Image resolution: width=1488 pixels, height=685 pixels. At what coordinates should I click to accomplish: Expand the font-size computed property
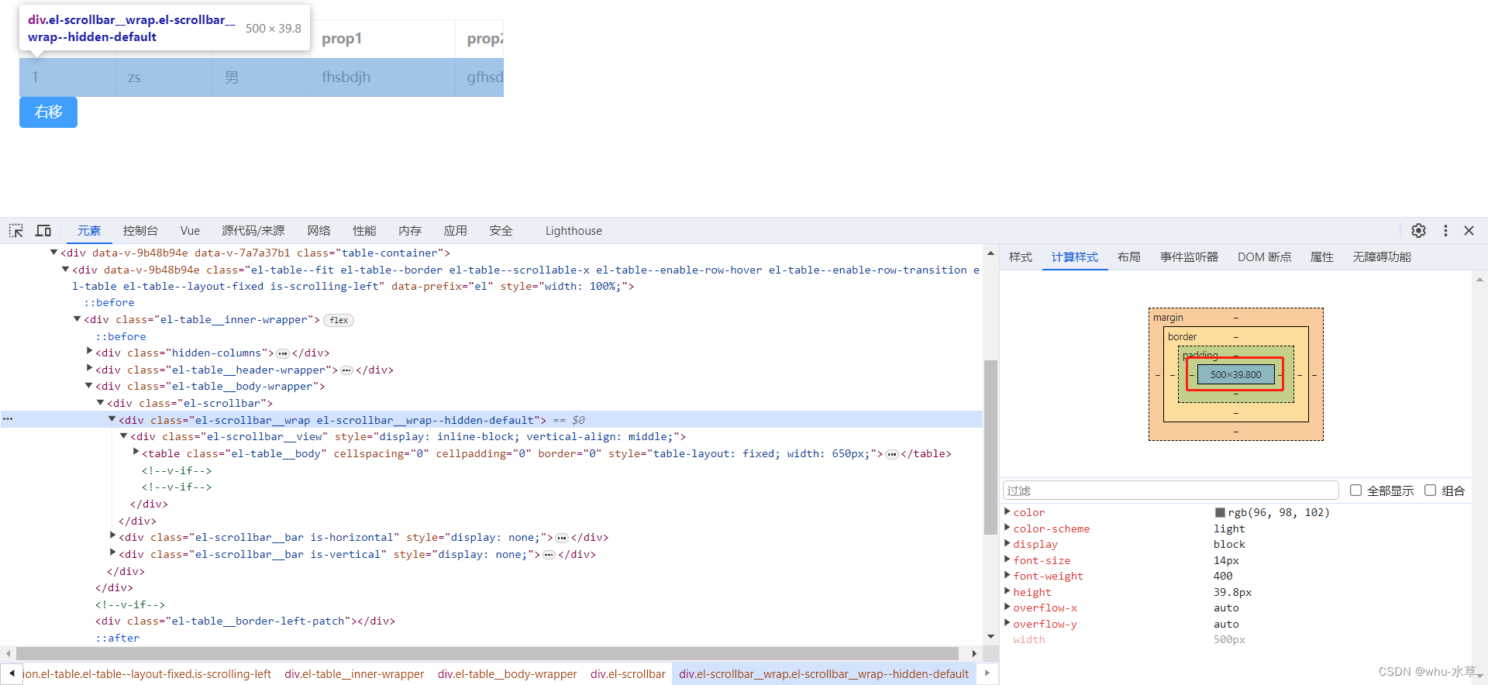click(1007, 559)
